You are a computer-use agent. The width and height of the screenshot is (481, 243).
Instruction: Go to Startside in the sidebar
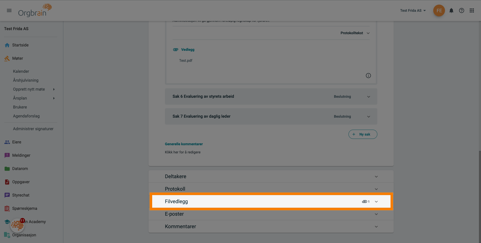(x=20, y=45)
